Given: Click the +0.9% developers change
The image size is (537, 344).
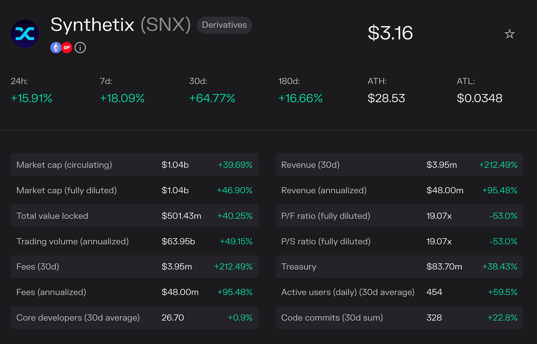Looking at the screenshot, I should point(240,317).
